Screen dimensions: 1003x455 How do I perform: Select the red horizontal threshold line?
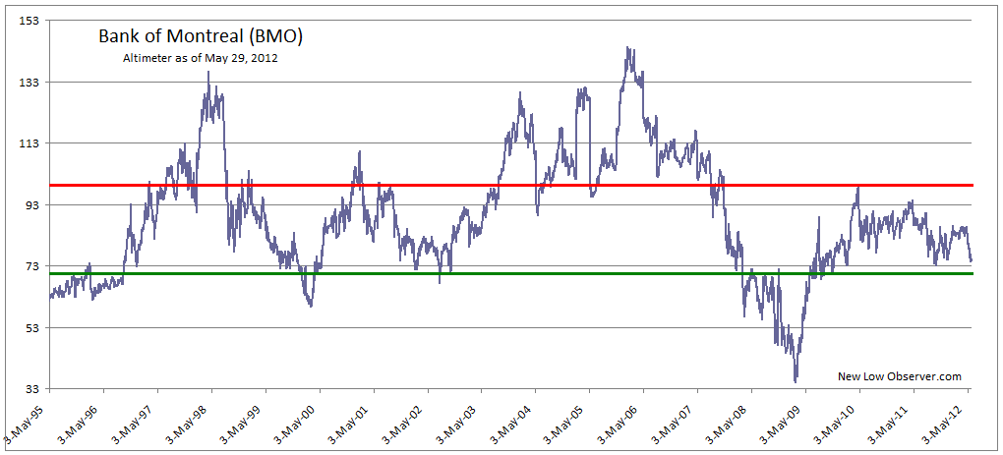(511, 186)
